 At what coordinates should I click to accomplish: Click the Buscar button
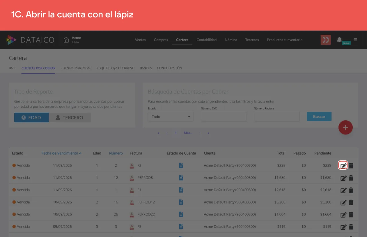(x=319, y=117)
